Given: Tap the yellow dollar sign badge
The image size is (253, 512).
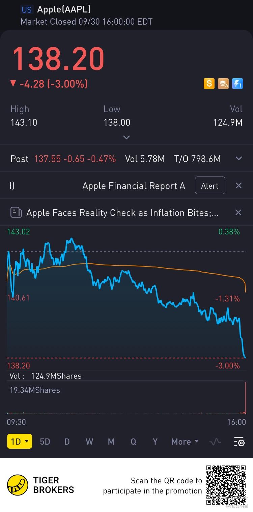Looking at the screenshot, I should point(209,83).
